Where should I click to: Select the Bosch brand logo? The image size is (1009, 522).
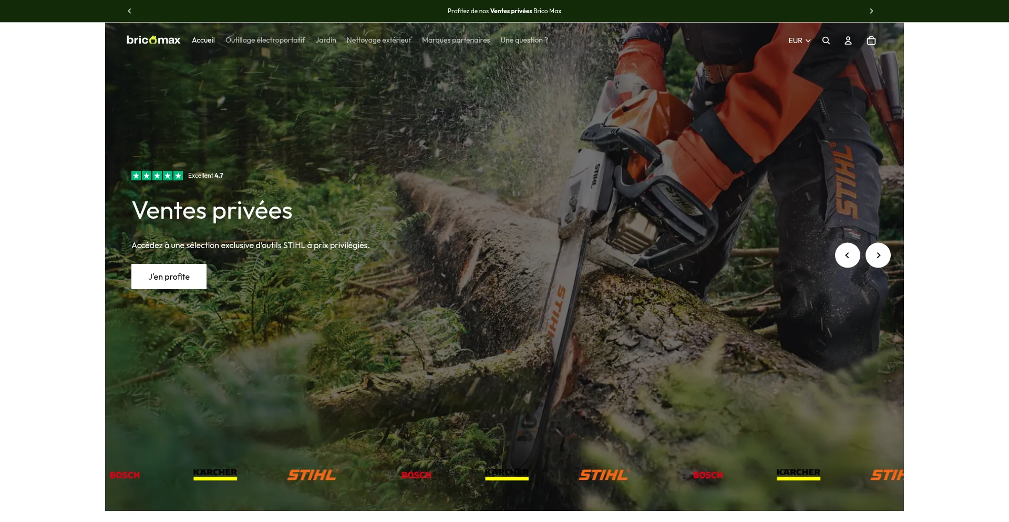pos(125,475)
